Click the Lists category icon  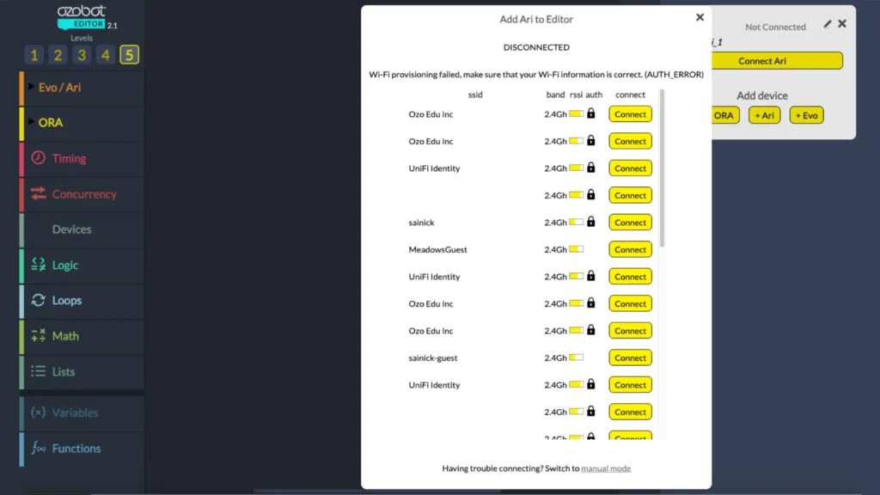pyautogui.click(x=38, y=371)
